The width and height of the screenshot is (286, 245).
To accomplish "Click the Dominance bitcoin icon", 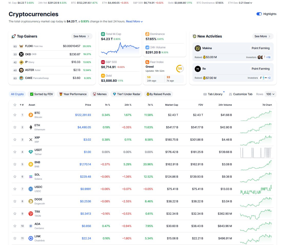I will (x=147, y=34).
